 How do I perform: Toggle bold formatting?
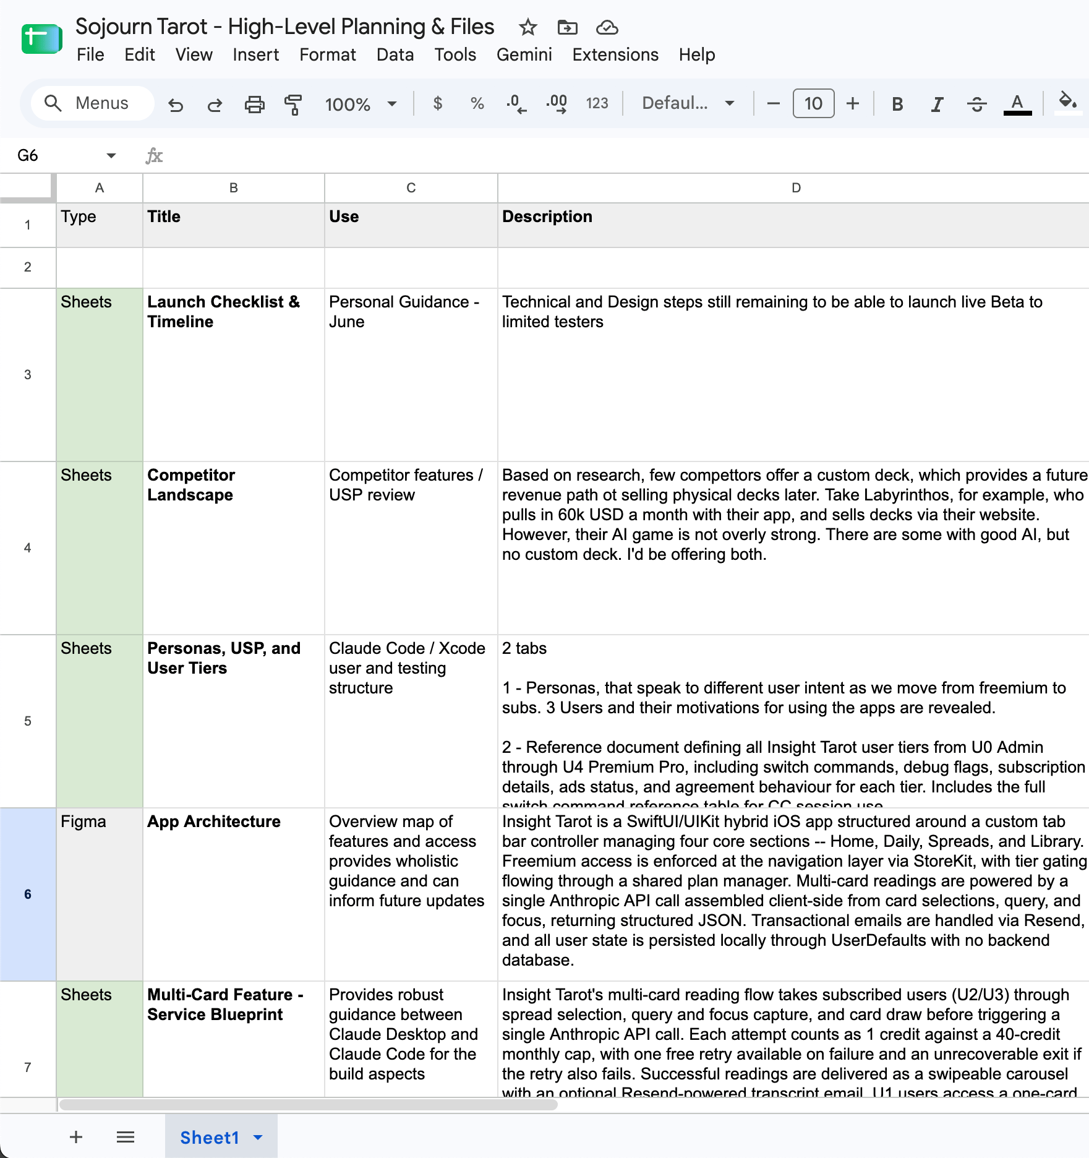point(897,104)
